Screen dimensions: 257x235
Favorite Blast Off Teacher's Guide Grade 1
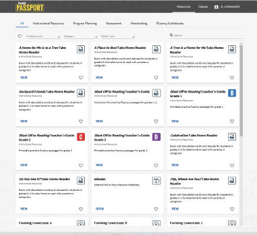click(x=232, y=121)
